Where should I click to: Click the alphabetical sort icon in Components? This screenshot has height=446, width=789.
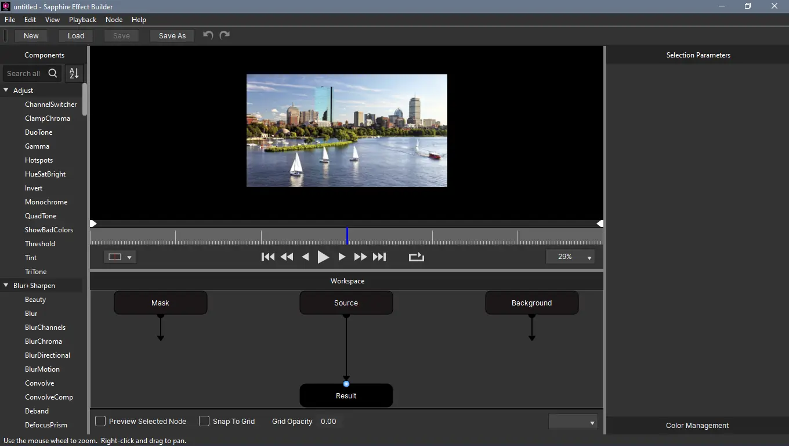[74, 73]
